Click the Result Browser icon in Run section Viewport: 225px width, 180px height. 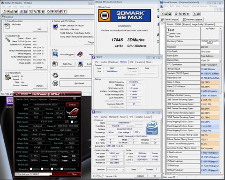[55, 54]
